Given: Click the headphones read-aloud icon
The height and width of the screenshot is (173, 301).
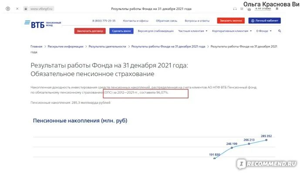Looking at the screenshot, I should (235, 9).
